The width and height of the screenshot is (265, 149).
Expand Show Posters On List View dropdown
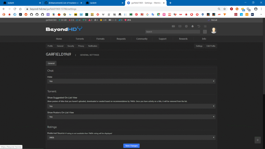pos(131,117)
